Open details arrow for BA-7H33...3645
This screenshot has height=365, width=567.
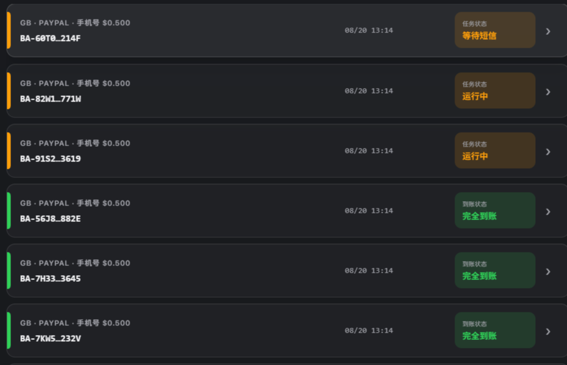(x=548, y=271)
